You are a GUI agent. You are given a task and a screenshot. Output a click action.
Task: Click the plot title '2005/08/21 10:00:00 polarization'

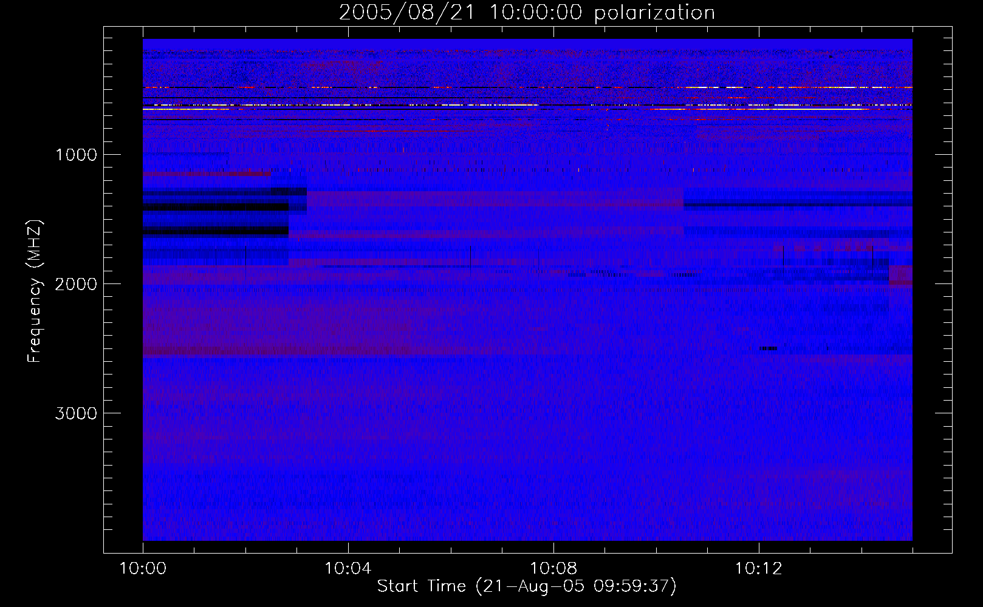(x=527, y=12)
